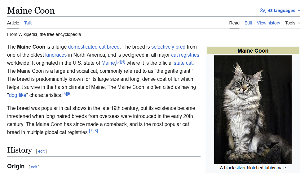Click the Maine Coon infobox header
The height and width of the screenshot is (173, 300).
click(253, 51)
